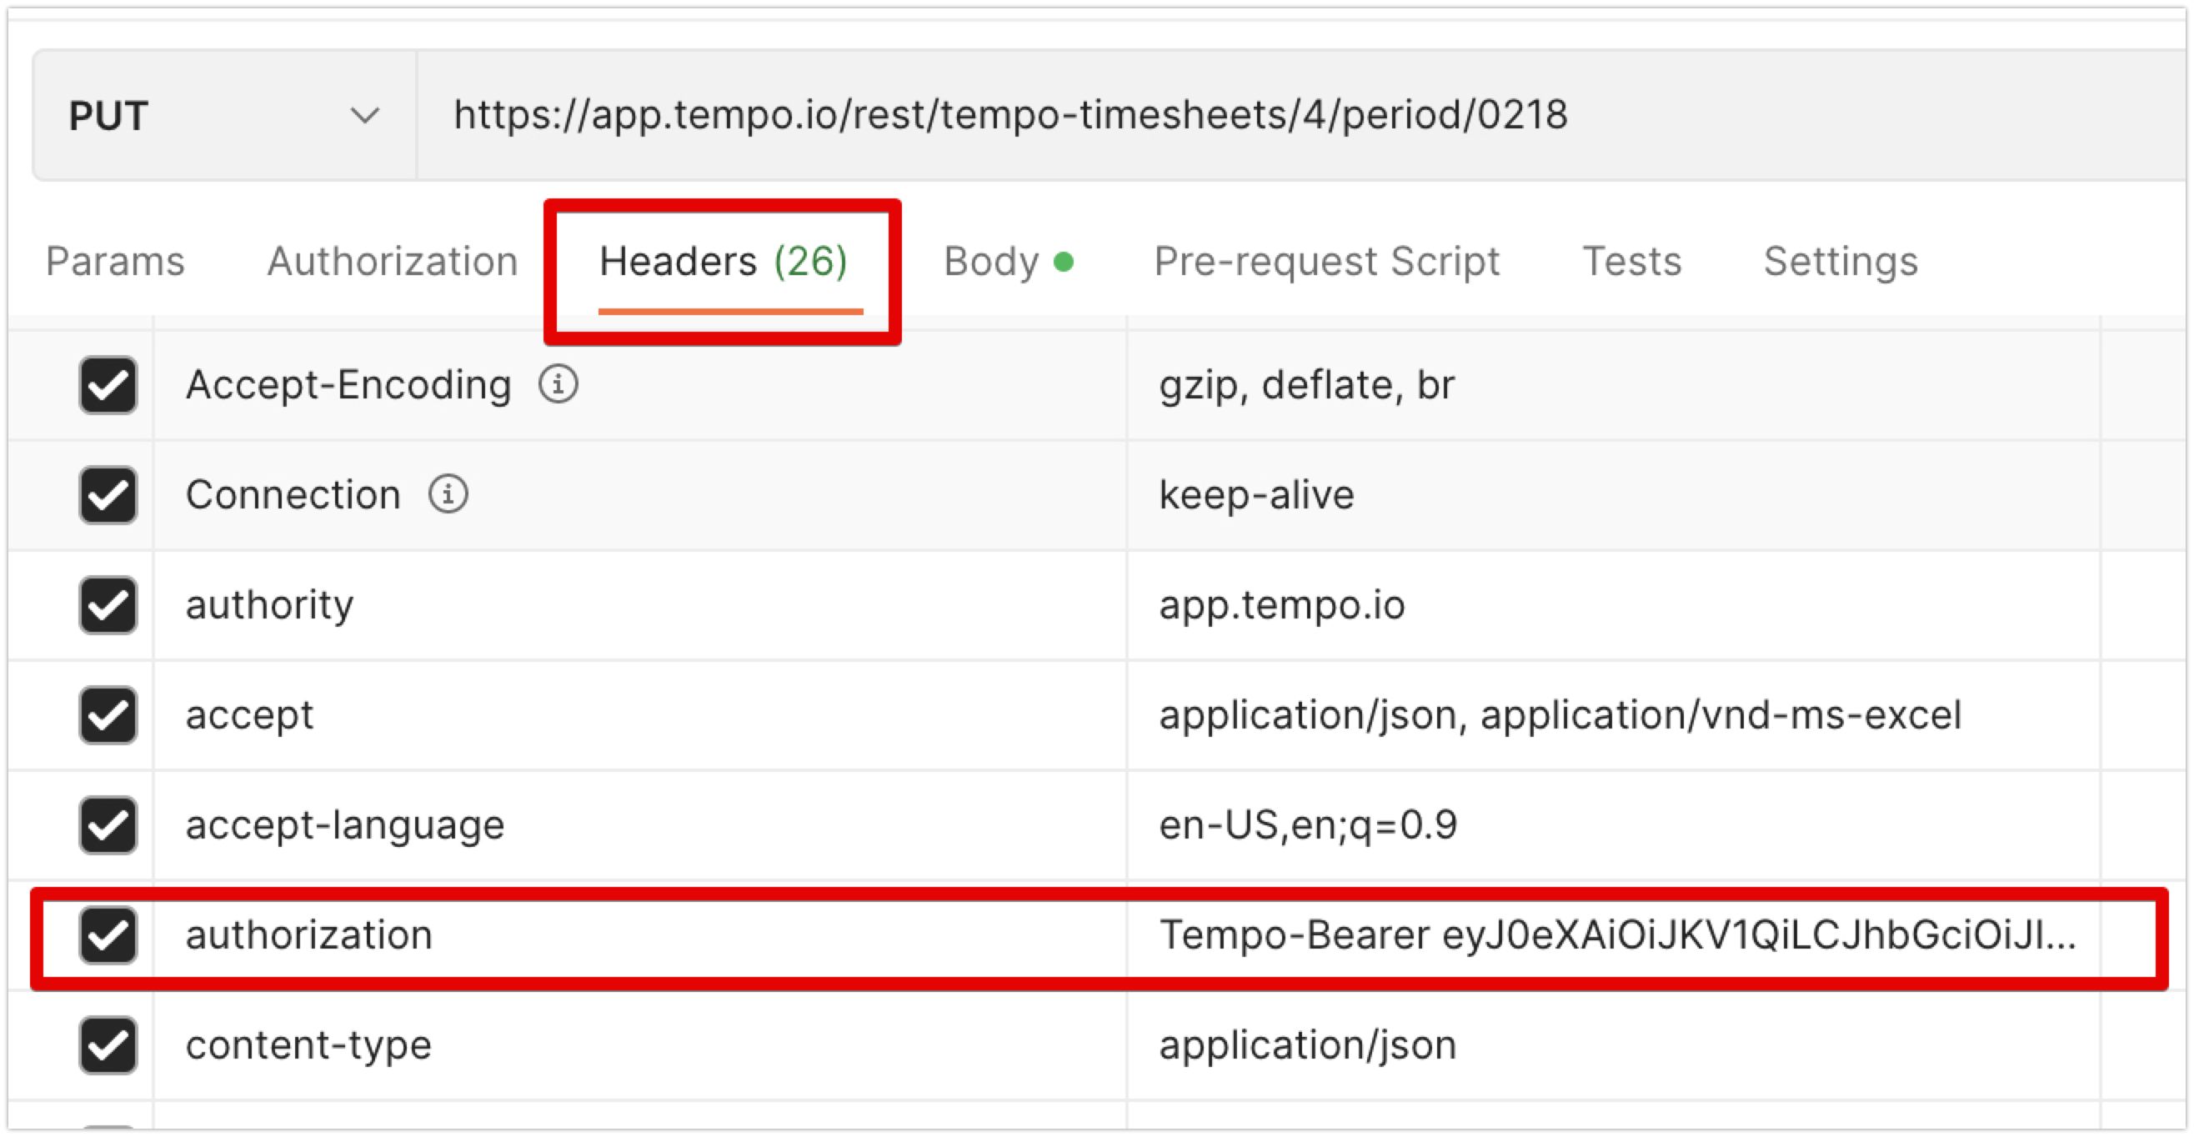Uncheck the Connection header checkbox
The height and width of the screenshot is (1137, 2194).
(108, 495)
